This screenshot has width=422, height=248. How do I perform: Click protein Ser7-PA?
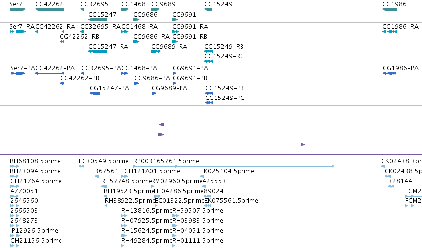(x=18, y=73)
